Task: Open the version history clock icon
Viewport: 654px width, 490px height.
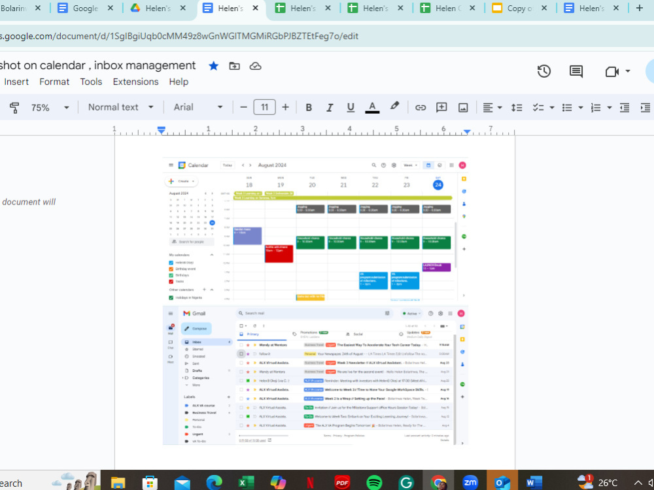Action: [x=544, y=71]
